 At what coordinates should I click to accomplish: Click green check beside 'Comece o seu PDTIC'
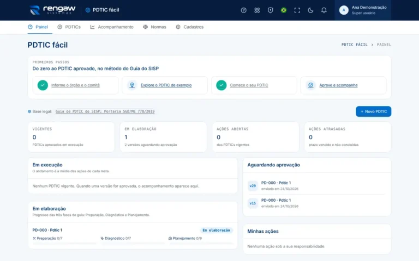(x=222, y=85)
